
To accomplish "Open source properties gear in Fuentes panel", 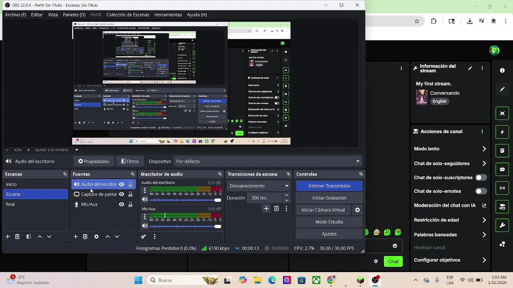I will click(96, 237).
